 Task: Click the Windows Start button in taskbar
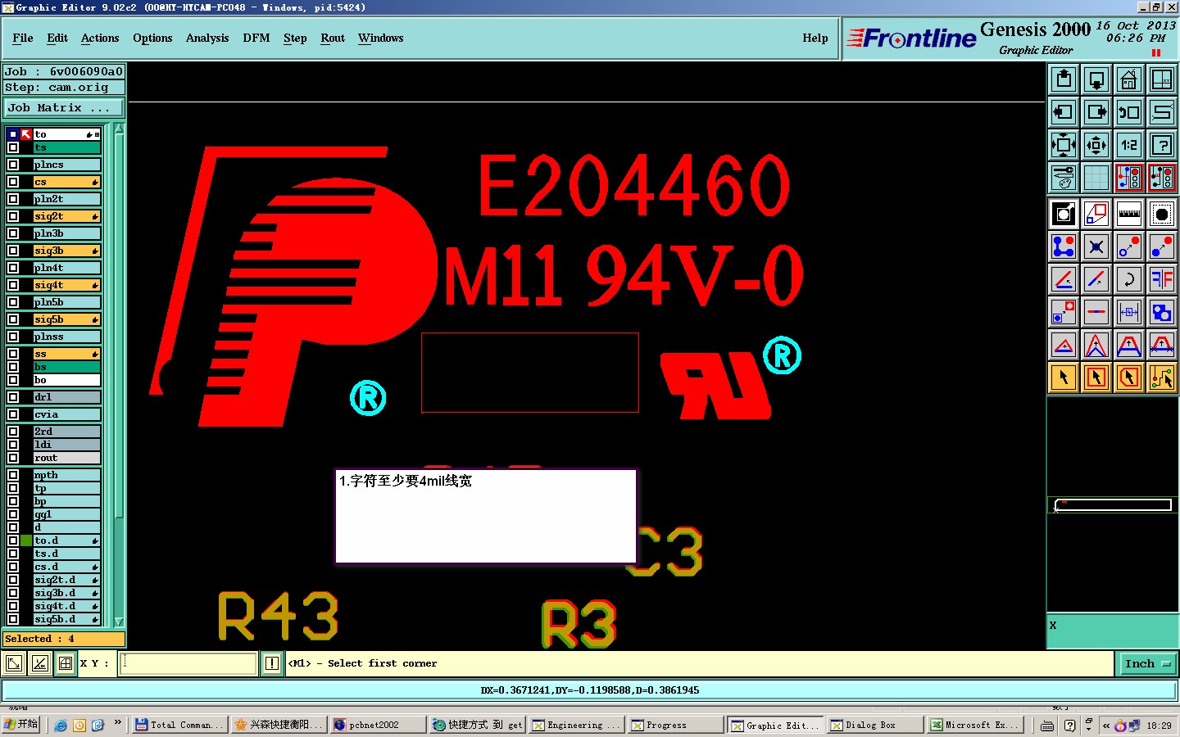pos(21,725)
